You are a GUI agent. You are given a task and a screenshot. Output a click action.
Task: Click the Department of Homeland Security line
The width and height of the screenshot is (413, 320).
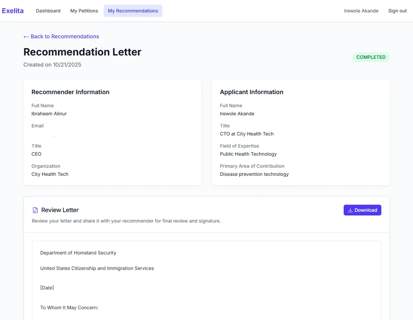coord(78,253)
